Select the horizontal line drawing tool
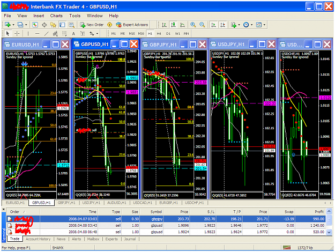335x252 pixels. pyautogui.click(x=37, y=34)
